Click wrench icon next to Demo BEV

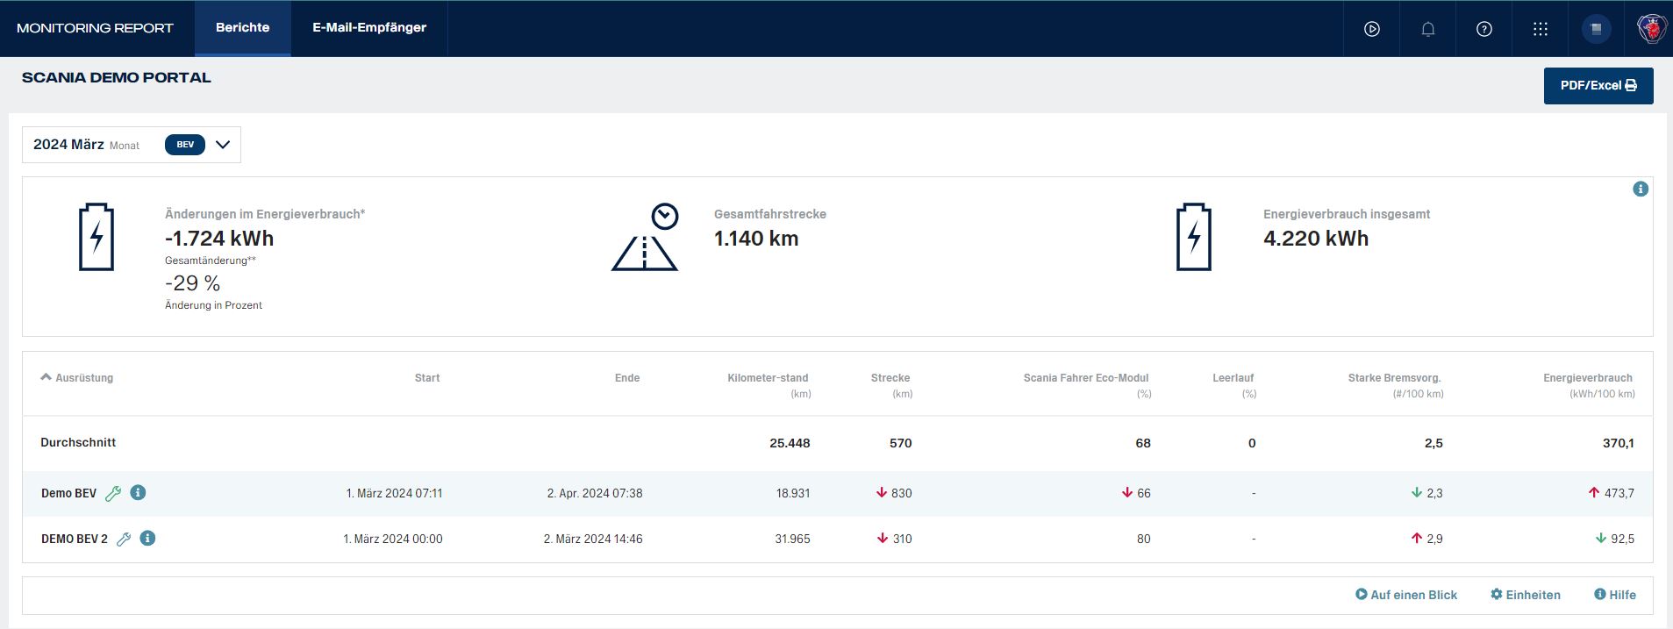[x=113, y=493]
